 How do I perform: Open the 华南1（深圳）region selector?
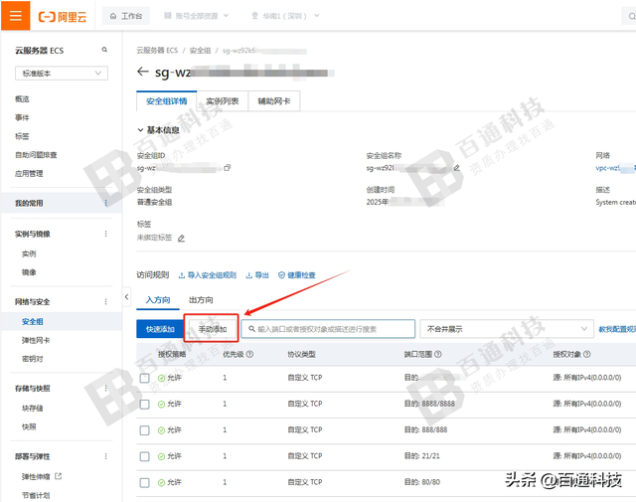(x=285, y=16)
